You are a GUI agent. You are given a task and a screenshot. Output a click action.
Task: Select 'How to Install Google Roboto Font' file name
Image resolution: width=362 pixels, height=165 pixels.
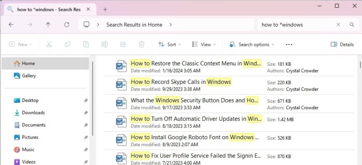pos(195,137)
